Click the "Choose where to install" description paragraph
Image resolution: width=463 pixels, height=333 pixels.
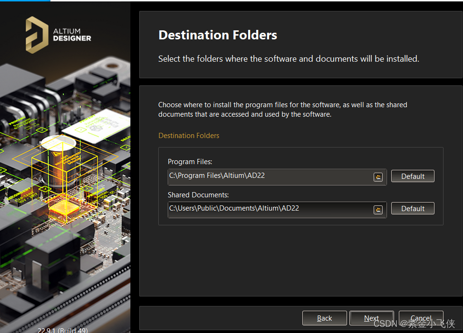(x=282, y=110)
